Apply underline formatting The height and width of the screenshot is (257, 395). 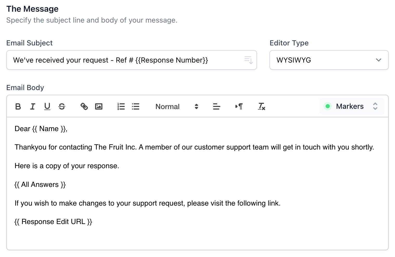pyautogui.click(x=47, y=106)
